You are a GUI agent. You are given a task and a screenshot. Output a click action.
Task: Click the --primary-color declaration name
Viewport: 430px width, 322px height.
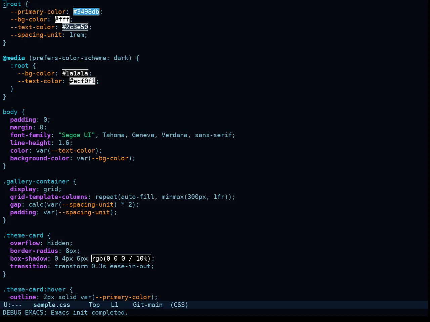[38, 12]
